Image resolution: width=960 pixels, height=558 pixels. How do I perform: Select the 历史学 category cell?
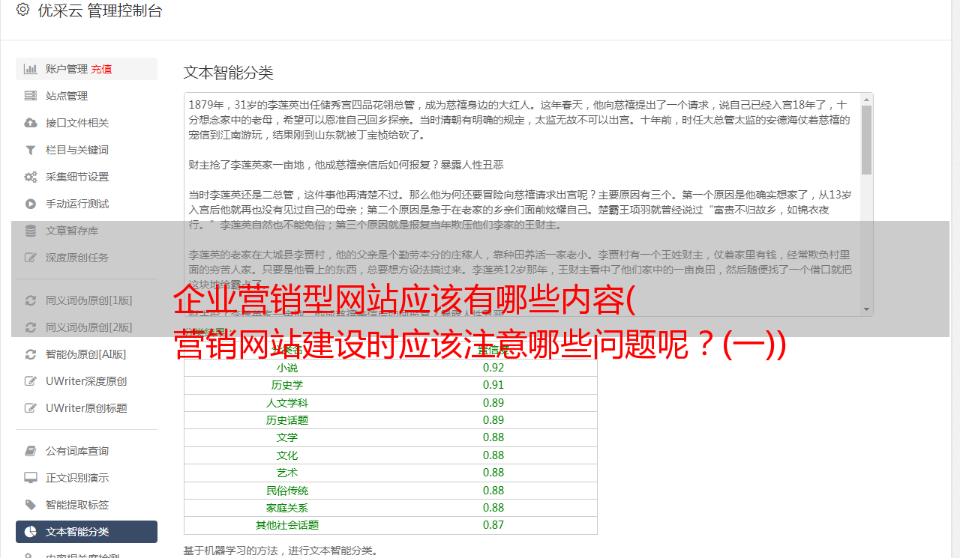click(x=287, y=385)
